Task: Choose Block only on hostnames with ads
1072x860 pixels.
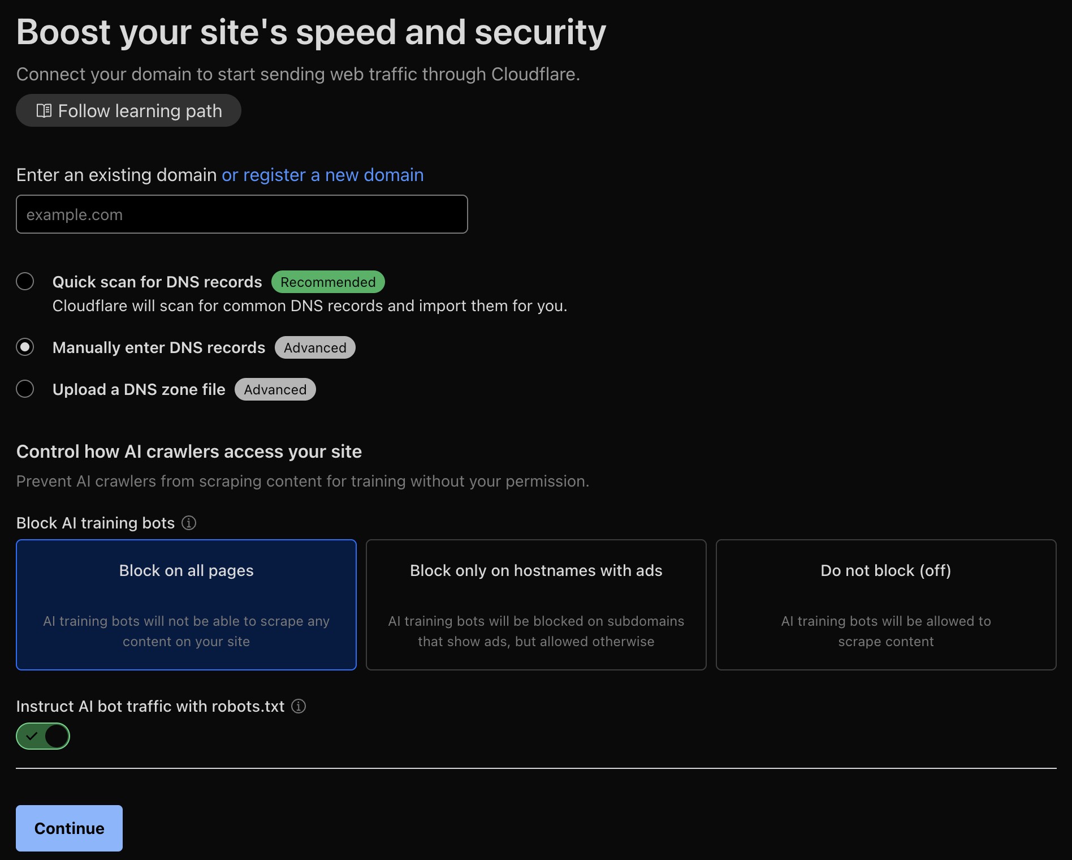Action: (x=536, y=604)
